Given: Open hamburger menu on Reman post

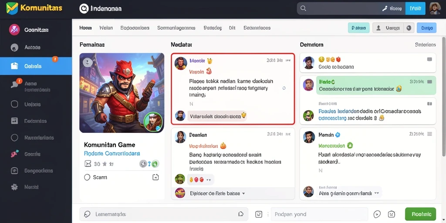Looking at the screenshot, I should click(x=430, y=134).
